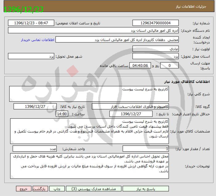Click the واحد شمارش field showing عدد
The height and width of the screenshot is (196, 216).
35,149
